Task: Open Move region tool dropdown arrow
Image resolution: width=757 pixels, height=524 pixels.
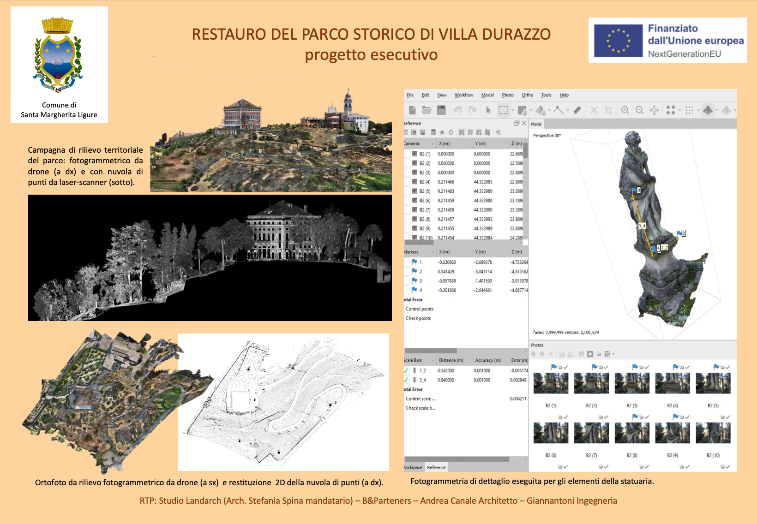Action: tap(531, 110)
